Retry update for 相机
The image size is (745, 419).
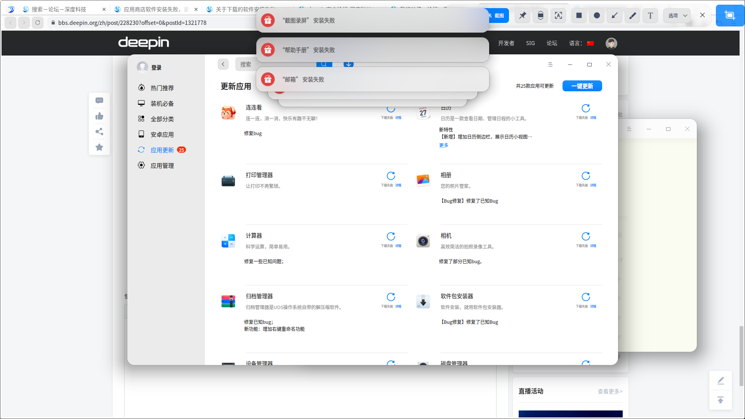pyautogui.click(x=586, y=236)
